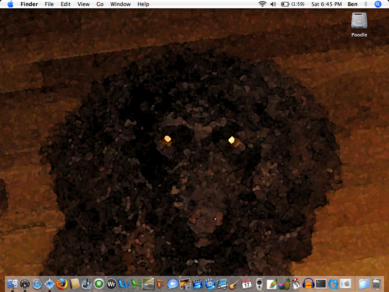Open the Window menu

tap(120, 4)
